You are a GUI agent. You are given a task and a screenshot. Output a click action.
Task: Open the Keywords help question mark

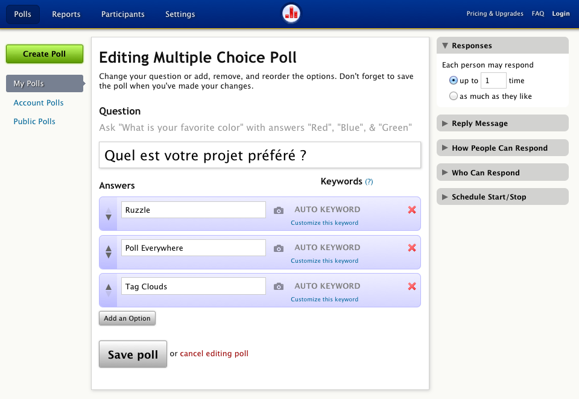pos(370,181)
